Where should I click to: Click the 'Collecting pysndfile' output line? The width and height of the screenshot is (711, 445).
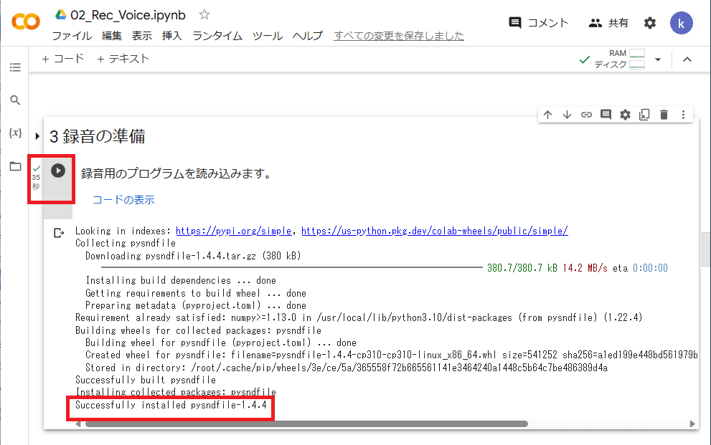[x=126, y=243]
